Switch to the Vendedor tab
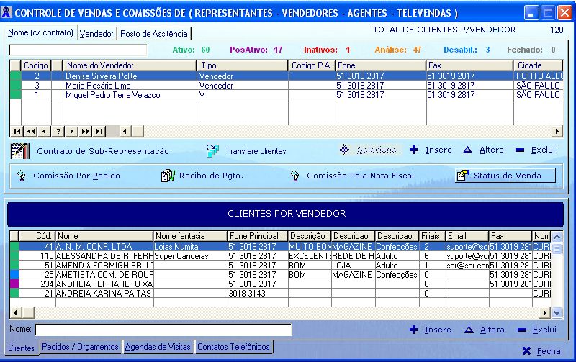This screenshot has height=362, width=576. coord(96,34)
